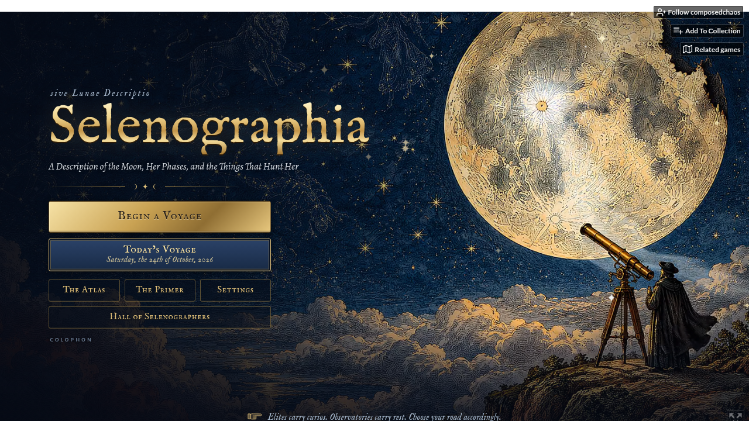Viewport: 749px width, 421px height.
Task: Click Add To Collection
Action: click(x=707, y=30)
